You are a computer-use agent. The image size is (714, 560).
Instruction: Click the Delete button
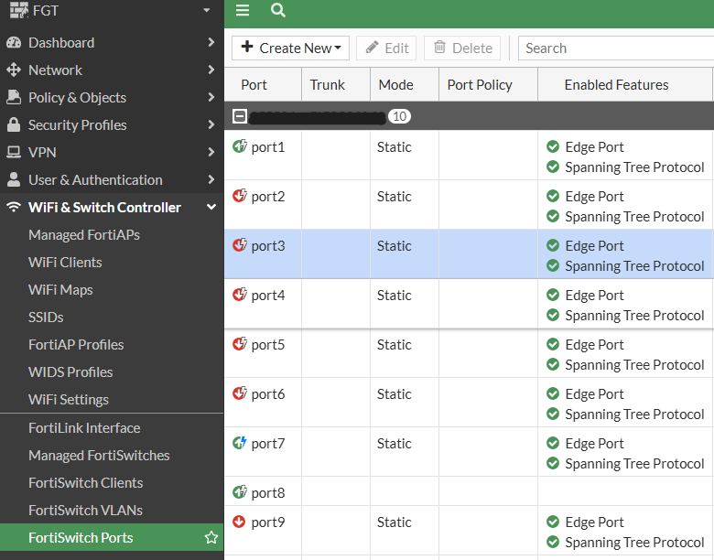click(462, 48)
